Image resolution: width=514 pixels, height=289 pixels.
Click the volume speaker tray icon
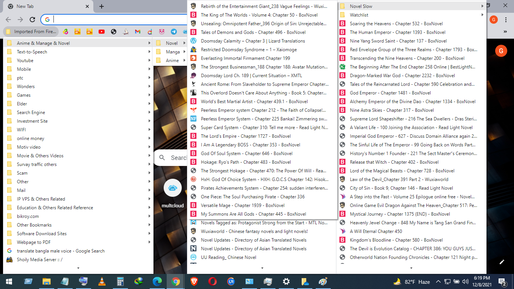465,281
